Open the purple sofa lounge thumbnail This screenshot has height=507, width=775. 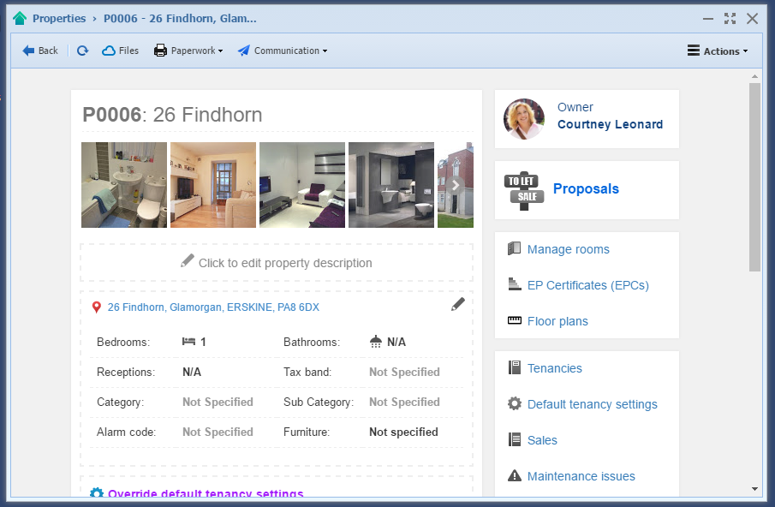[302, 185]
